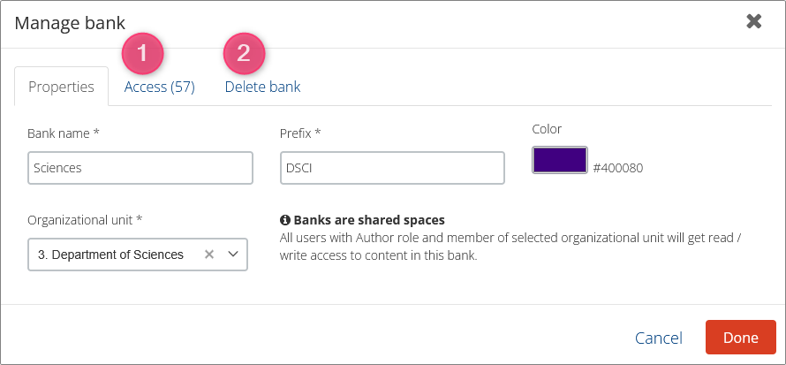Confirm changes with the Done button
786x365 pixels.
(x=740, y=338)
